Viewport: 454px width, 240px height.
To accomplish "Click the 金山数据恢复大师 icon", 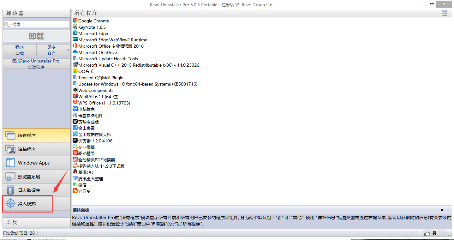I will click(75, 134).
